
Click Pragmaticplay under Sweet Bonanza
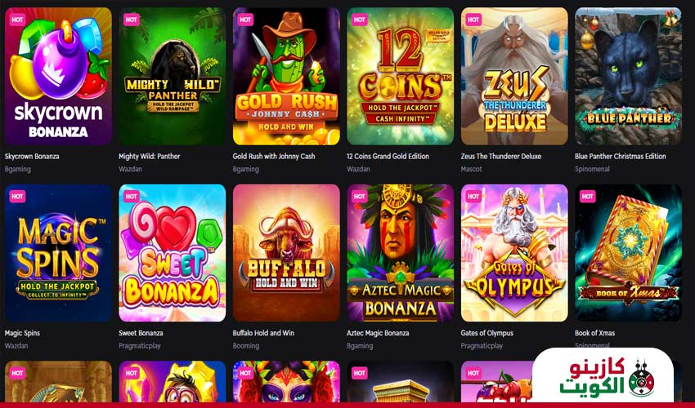pyautogui.click(x=140, y=346)
